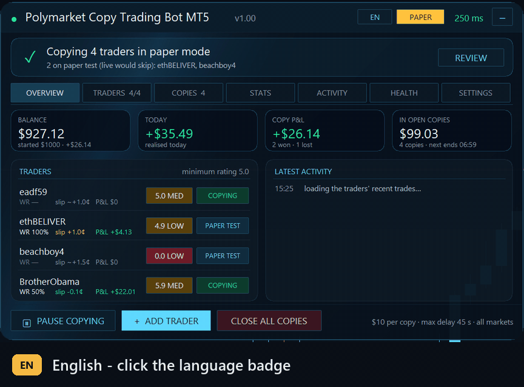Click 'P&L +$4.13' for ethBELIVER

[x=113, y=232]
